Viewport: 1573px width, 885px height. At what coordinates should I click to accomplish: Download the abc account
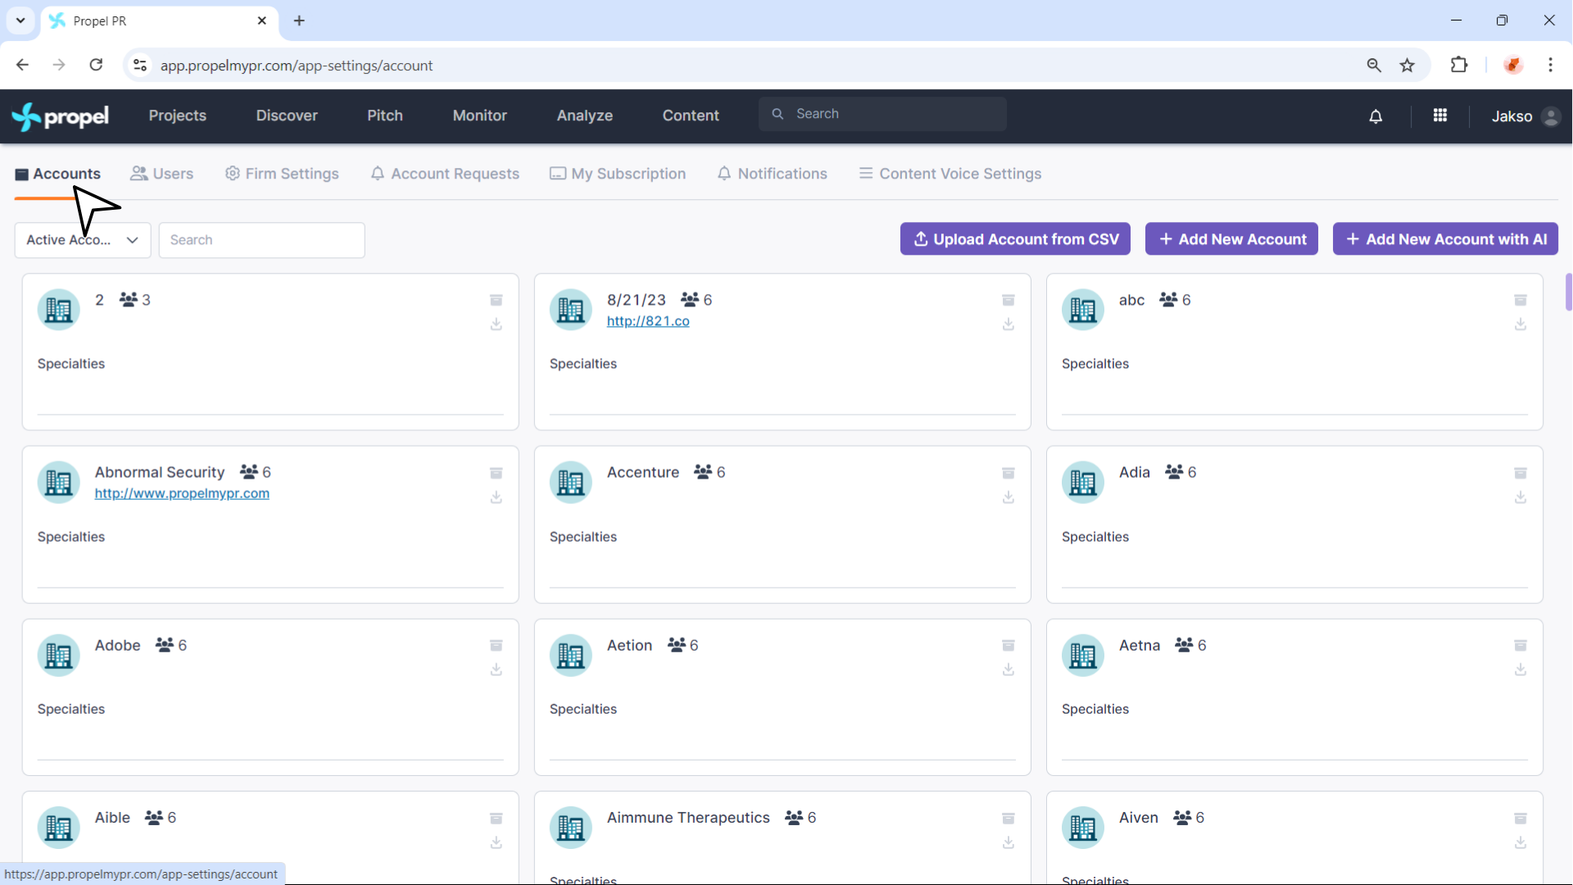[1521, 324]
